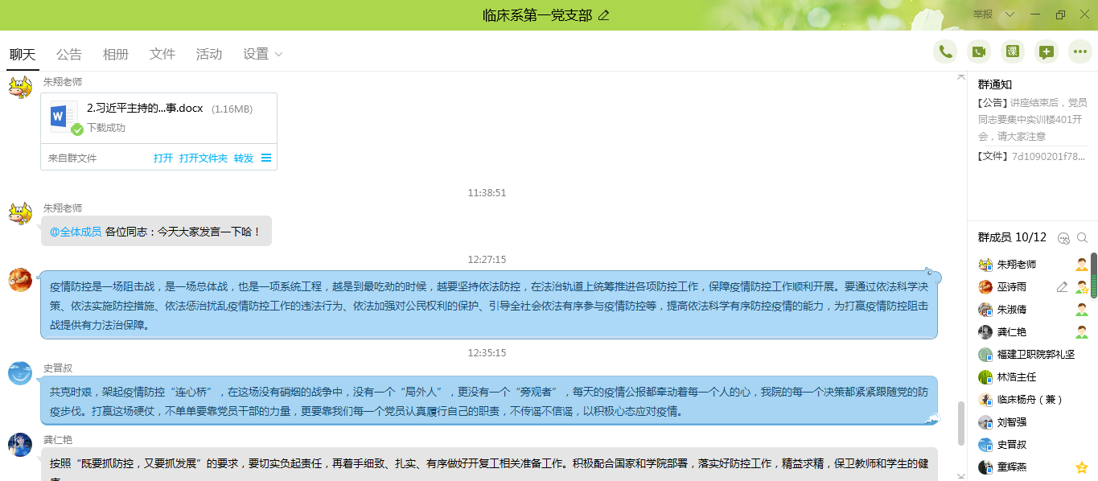Open the group class (课) feature
1098x481 pixels.
click(x=1013, y=51)
